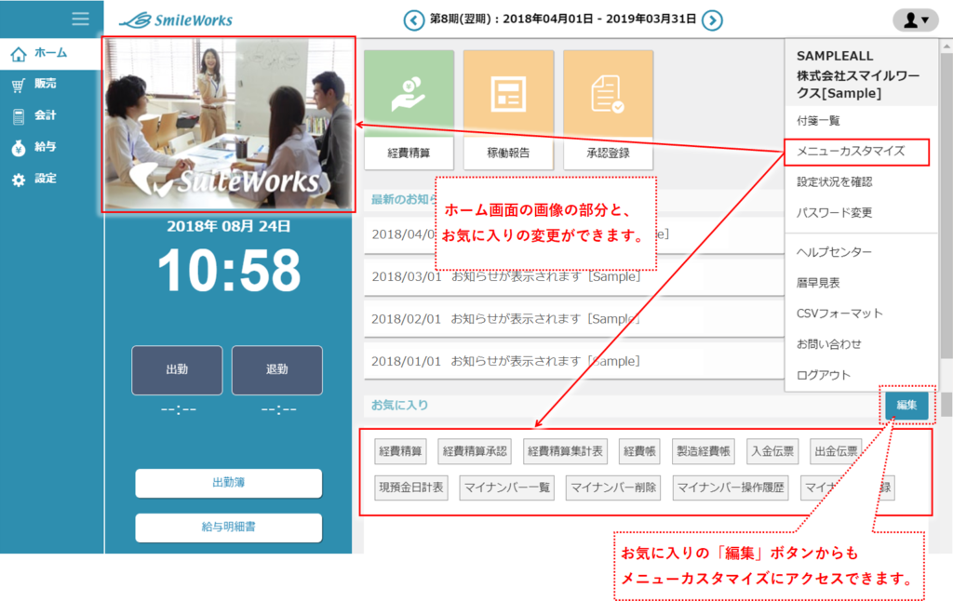The height and width of the screenshot is (601, 953).
Task: Choose ログアウト from user menu
Action: coord(824,376)
